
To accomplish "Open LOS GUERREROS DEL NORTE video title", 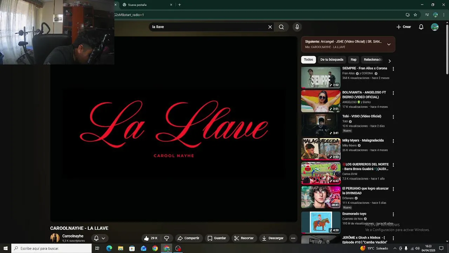I will (365, 167).
